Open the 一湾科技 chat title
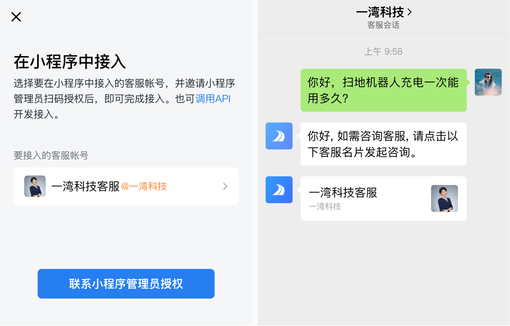Viewport: 510px width, 326px height. coord(380,12)
